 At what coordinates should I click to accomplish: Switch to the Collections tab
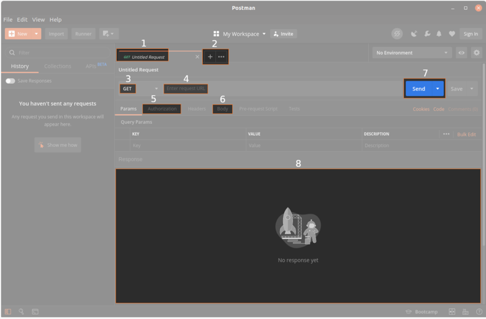58,66
